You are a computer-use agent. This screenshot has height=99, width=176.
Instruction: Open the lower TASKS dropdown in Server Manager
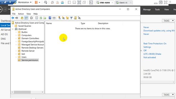(x=168, y=95)
